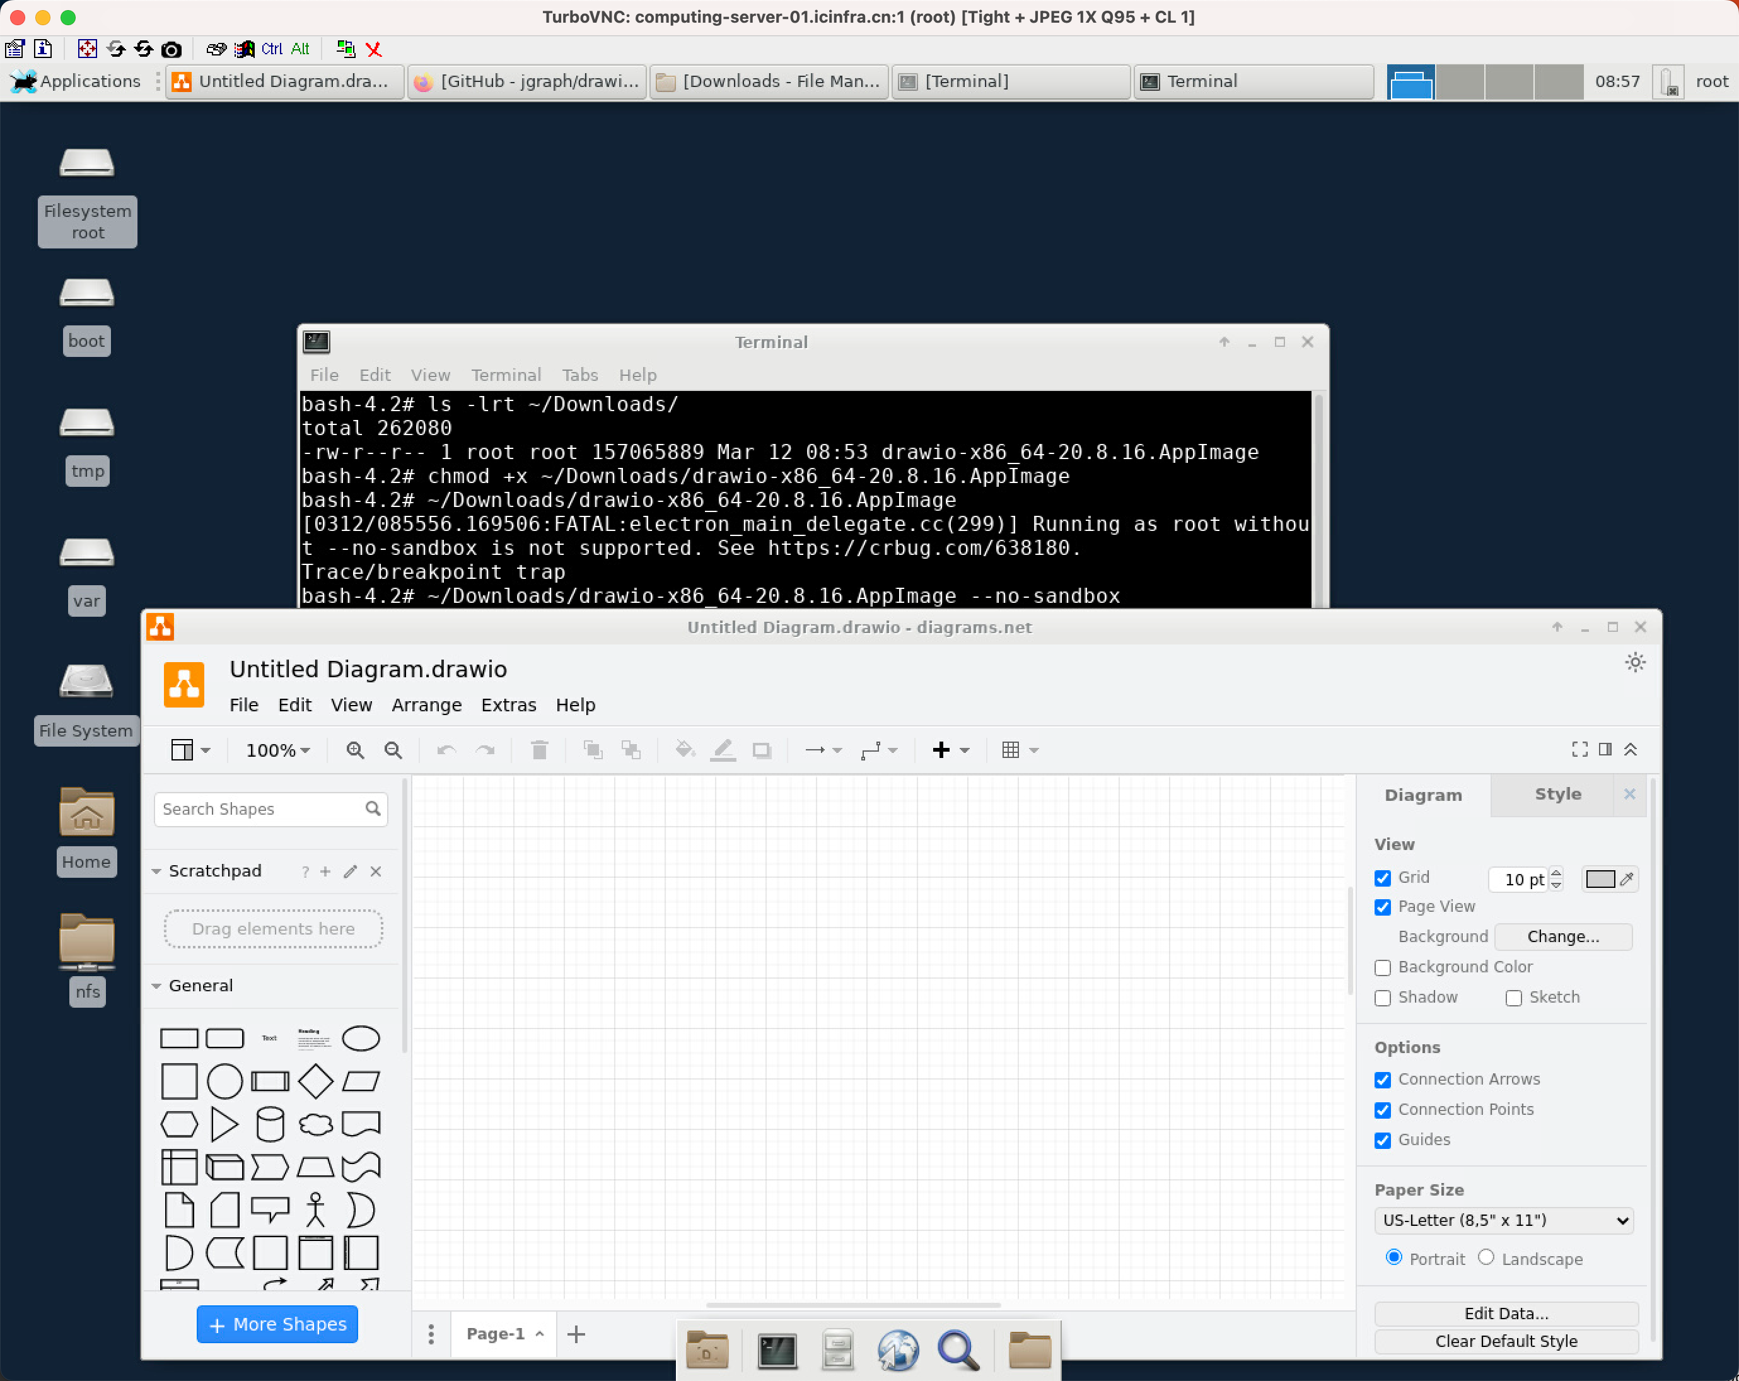
Task: Click the background Change... button
Action: [x=1563, y=937]
